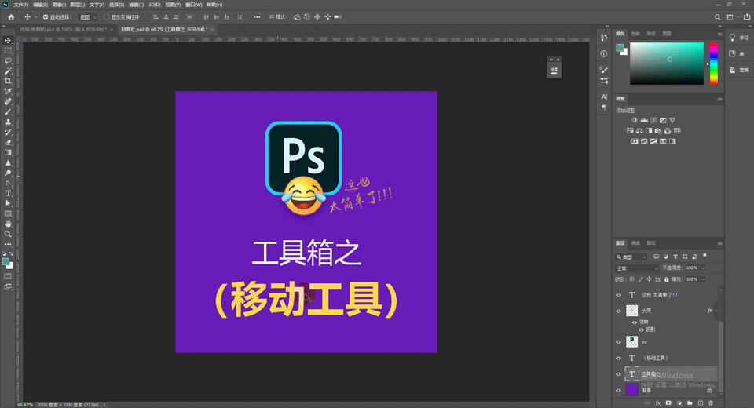754x408 pixels.
Task: Click the Home icon in options bar
Action: point(11,16)
